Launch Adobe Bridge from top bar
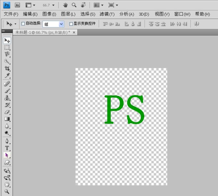Screen dimensions: 218x196 (17, 5)
